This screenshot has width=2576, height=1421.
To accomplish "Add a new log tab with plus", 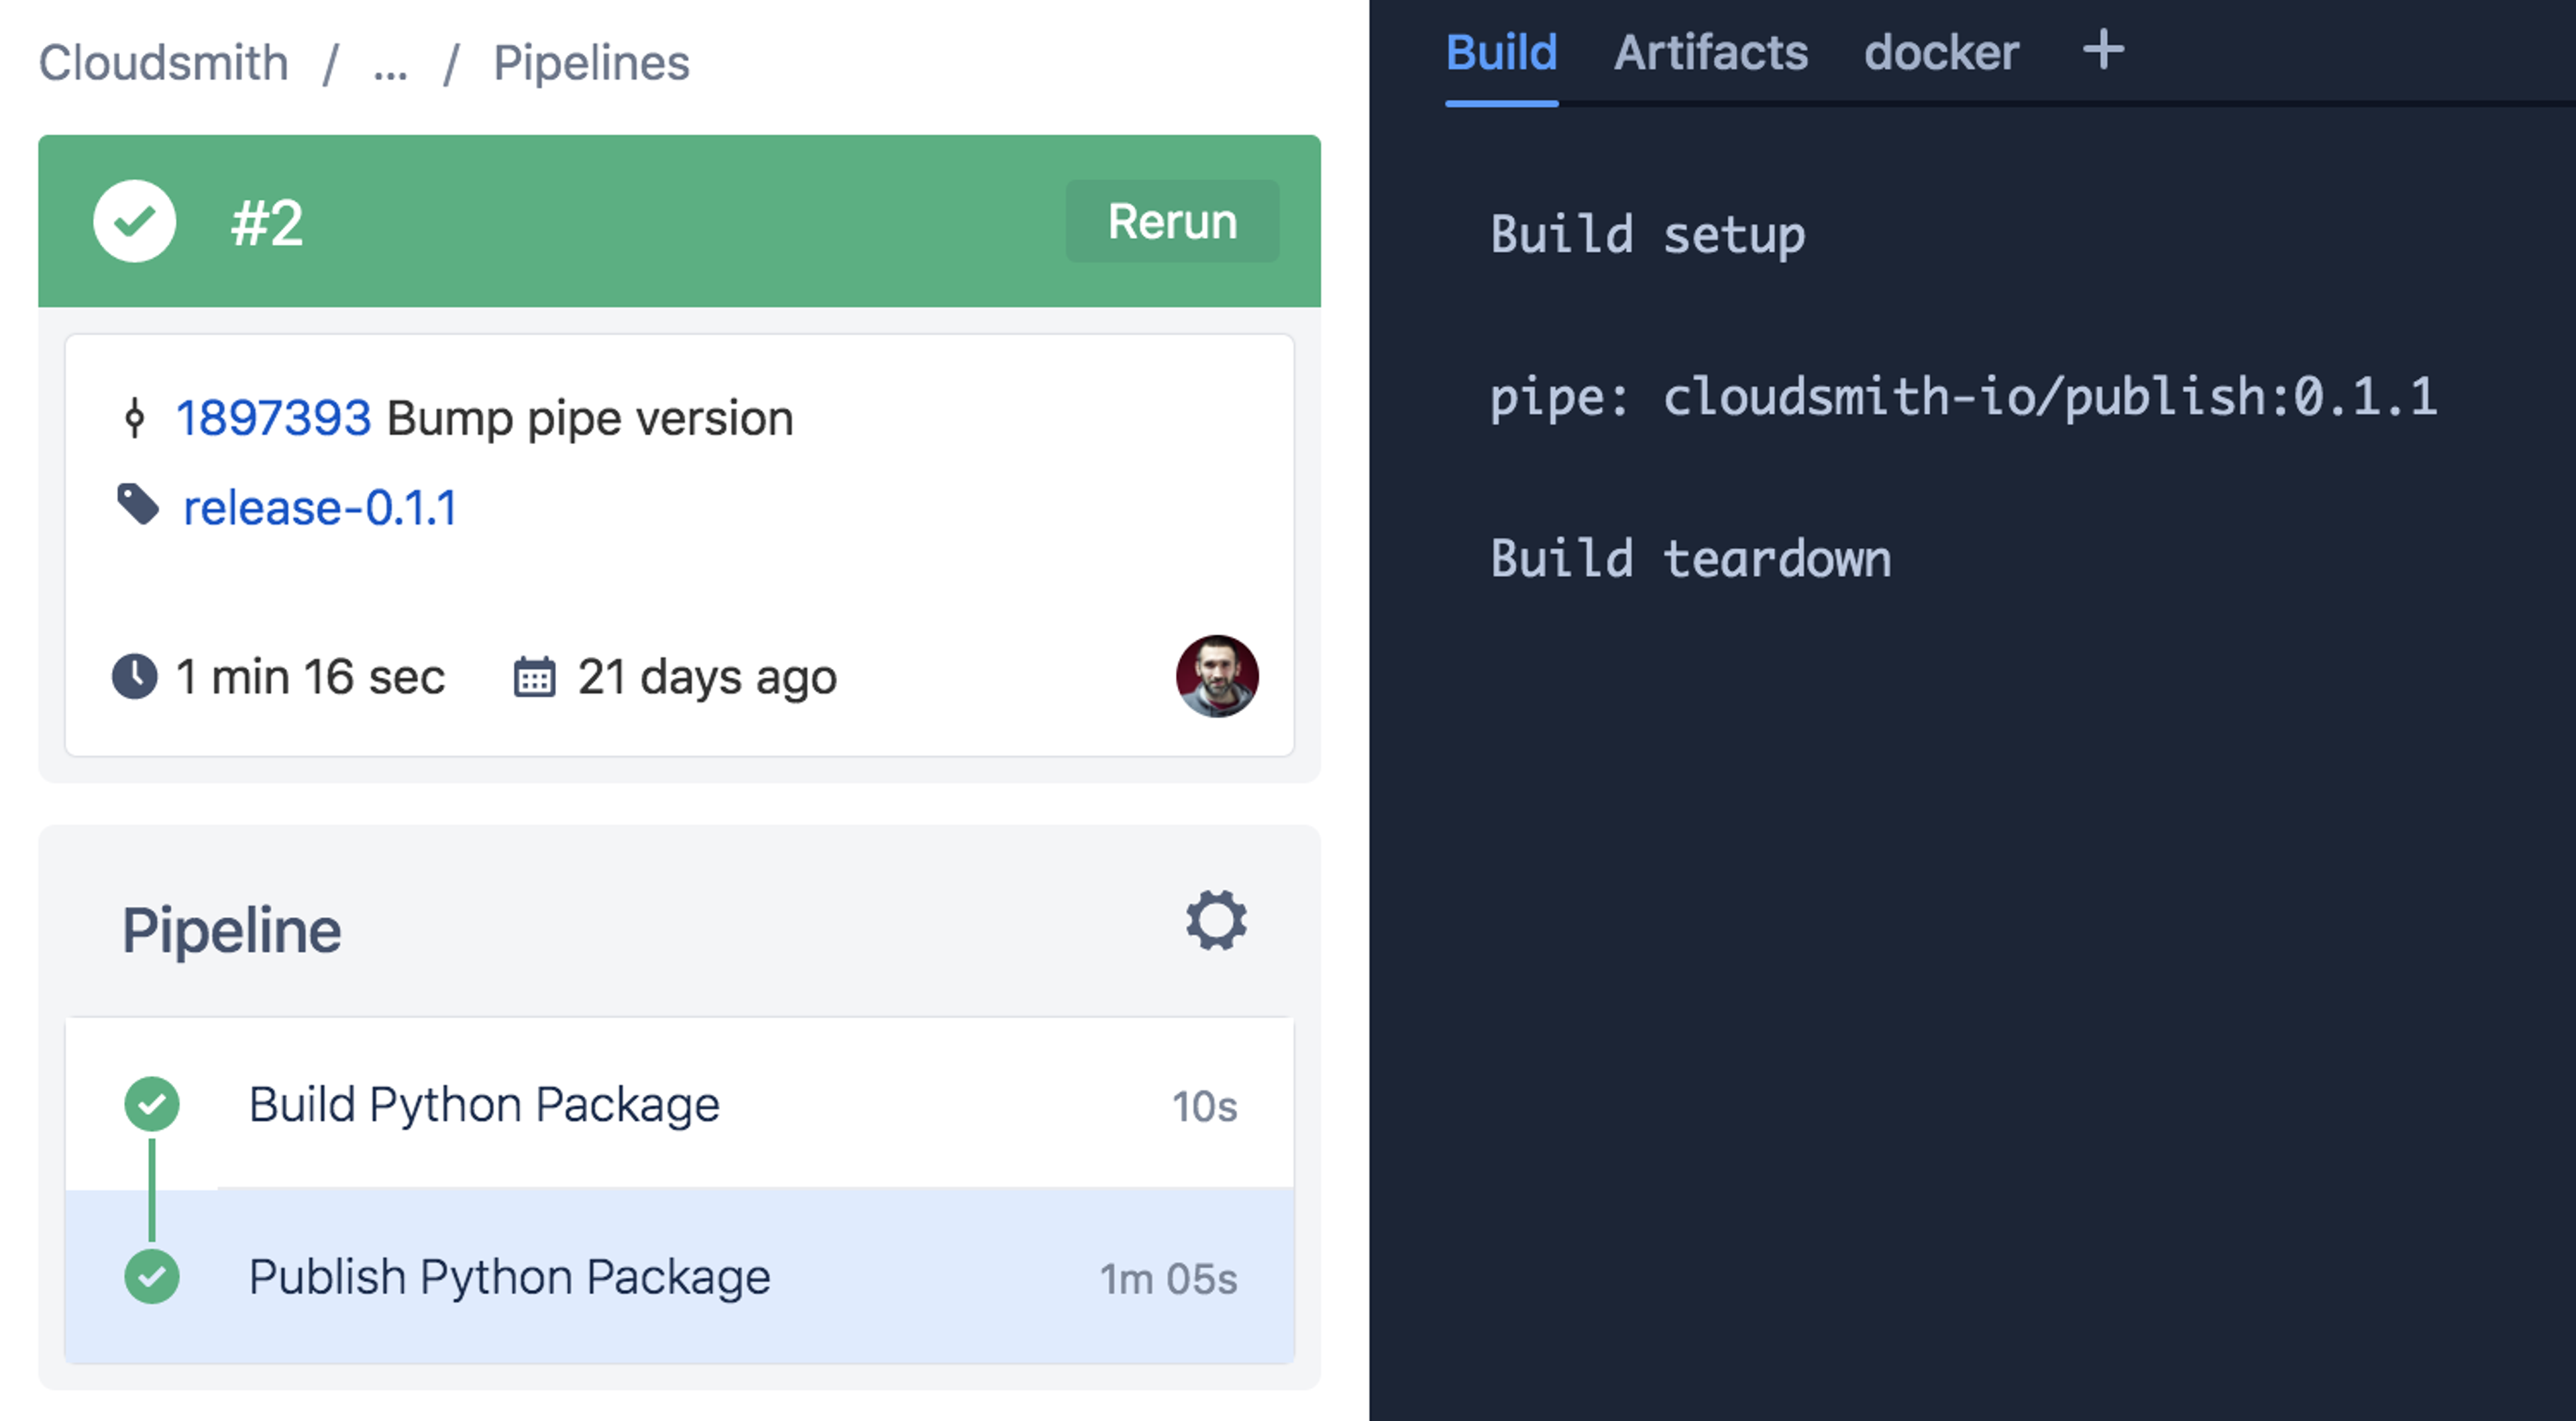I will point(2103,50).
